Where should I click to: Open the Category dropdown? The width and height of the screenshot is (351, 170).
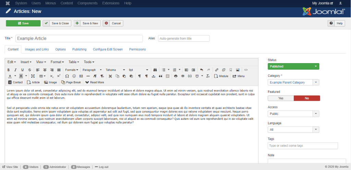coord(293,82)
